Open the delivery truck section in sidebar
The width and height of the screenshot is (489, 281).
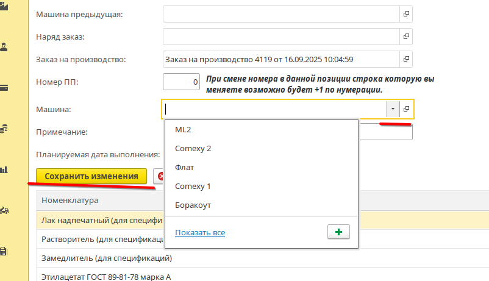coord(4,210)
